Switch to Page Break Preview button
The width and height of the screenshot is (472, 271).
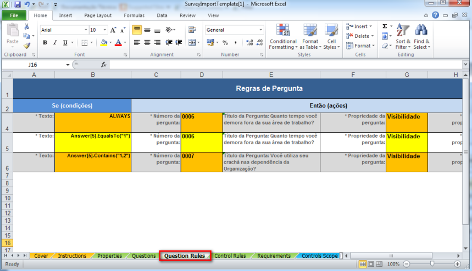click(379, 264)
